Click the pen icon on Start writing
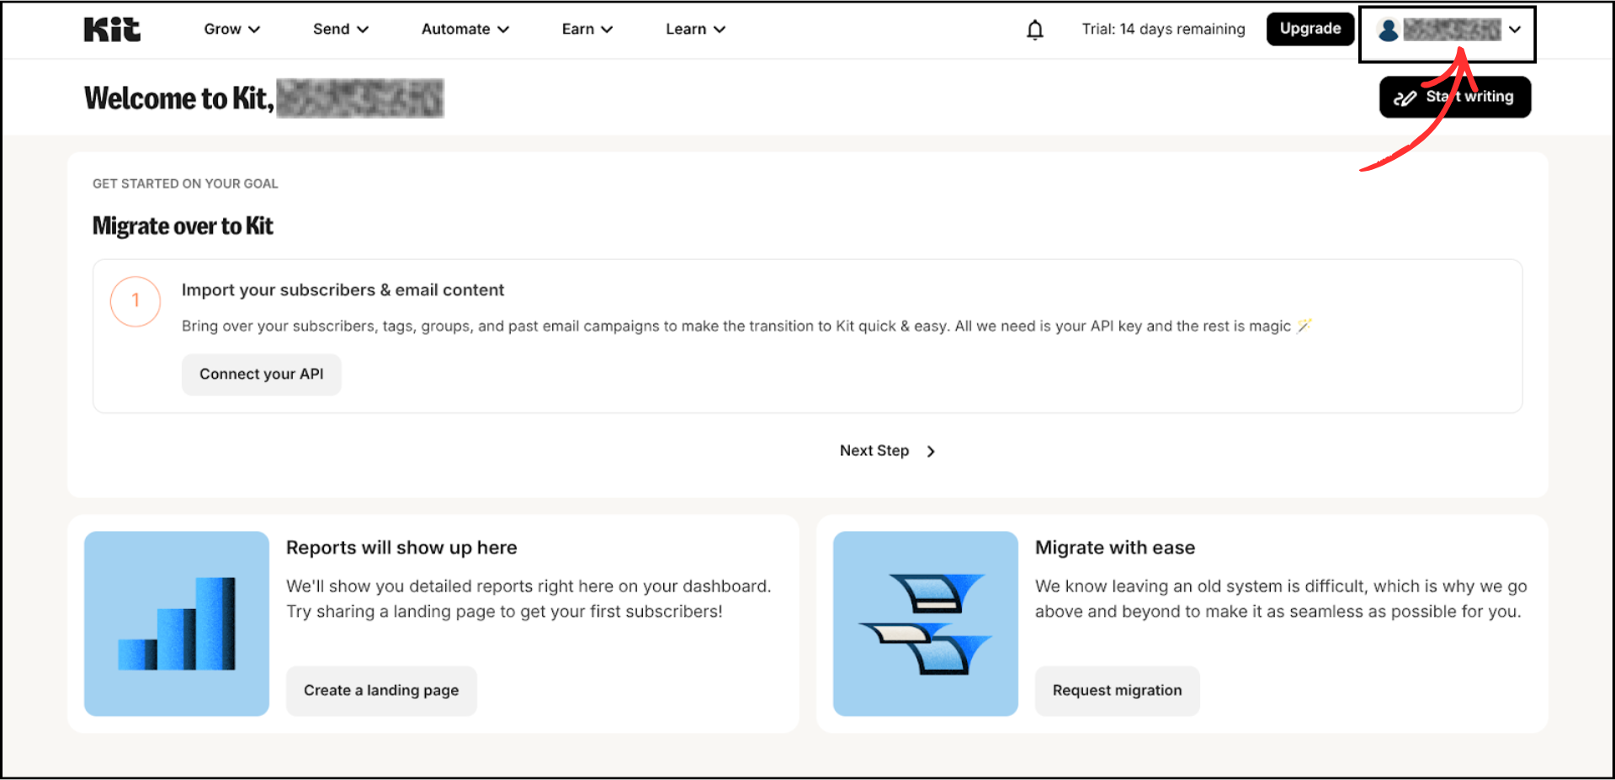This screenshot has width=1615, height=780. [x=1405, y=97]
